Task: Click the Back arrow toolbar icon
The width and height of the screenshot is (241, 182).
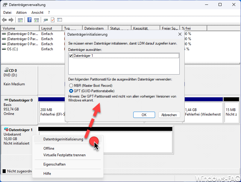Action: point(4,20)
